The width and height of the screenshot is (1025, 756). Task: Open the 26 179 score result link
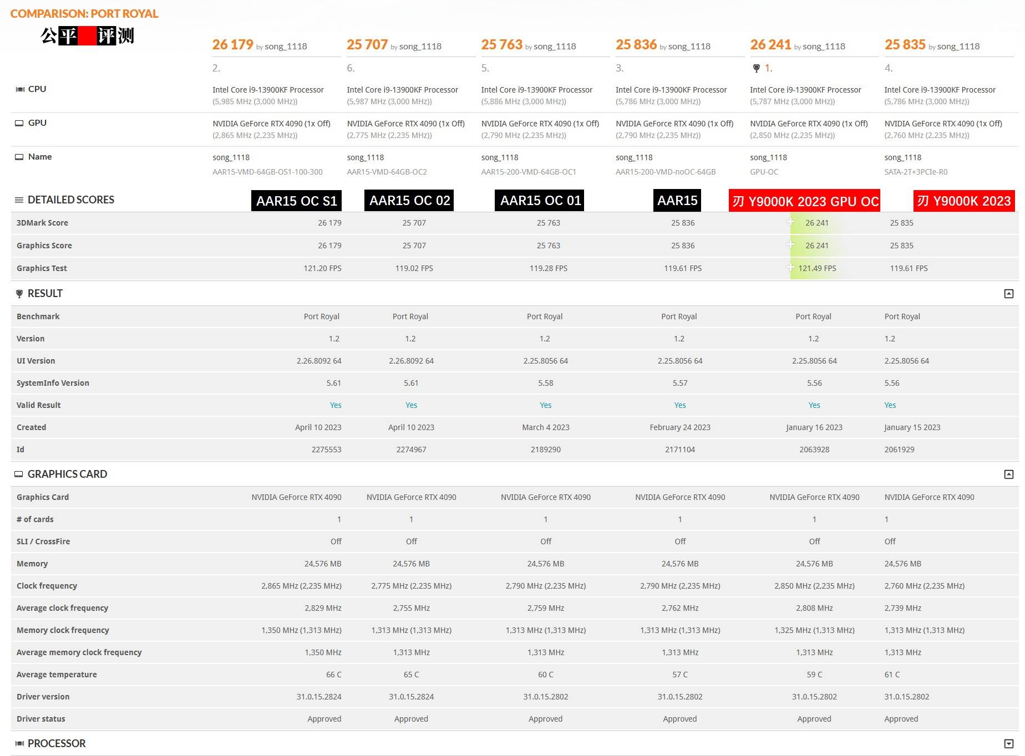(232, 45)
